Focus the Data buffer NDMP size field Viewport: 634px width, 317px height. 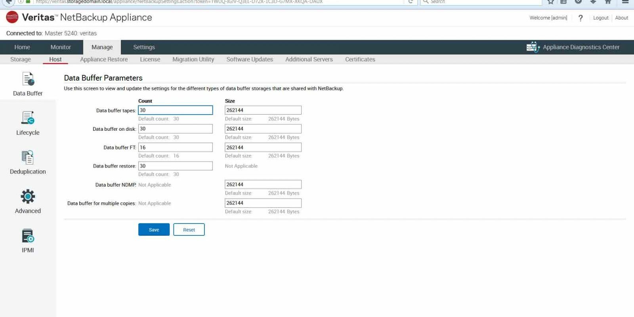[x=263, y=185]
